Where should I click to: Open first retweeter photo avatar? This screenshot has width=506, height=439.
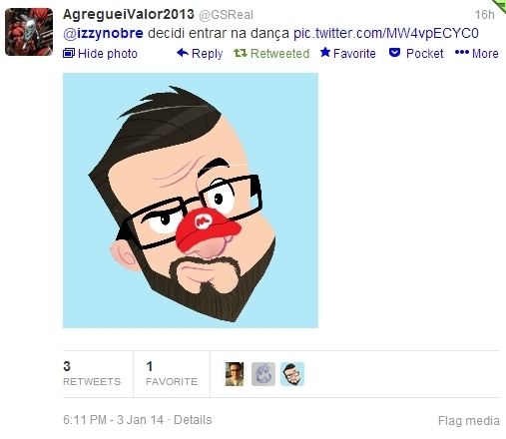point(235,374)
